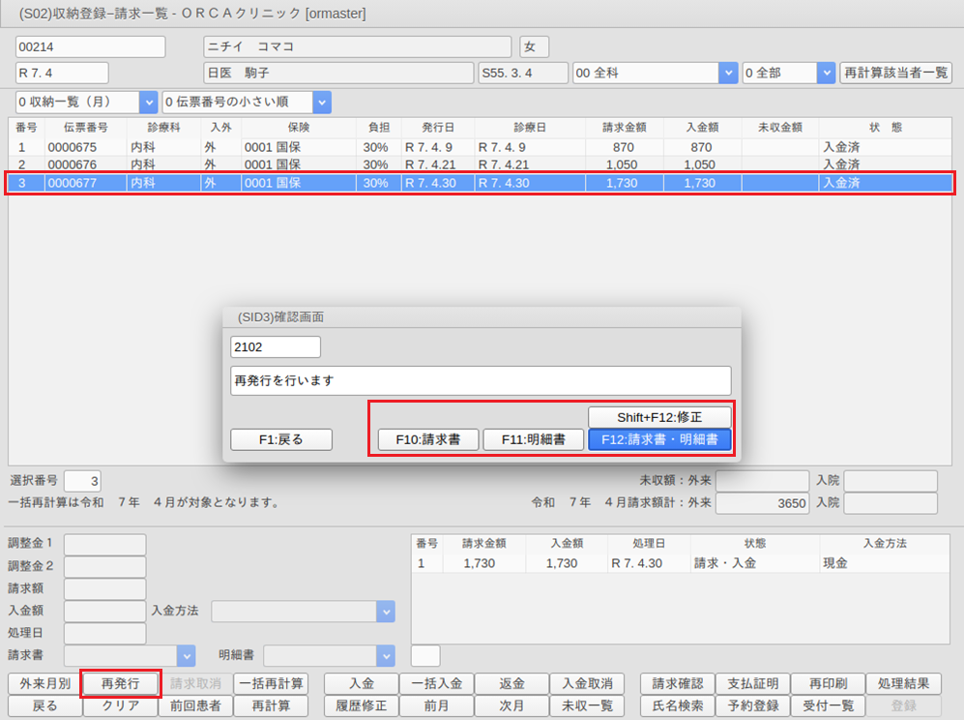Expand the 0 全部 dropdown
Image resolution: width=964 pixels, height=720 pixels.
pyautogui.click(x=826, y=74)
